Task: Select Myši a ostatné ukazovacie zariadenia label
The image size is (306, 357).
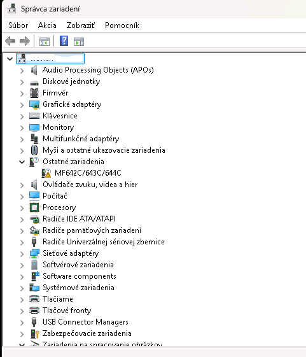Action: pos(104,150)
